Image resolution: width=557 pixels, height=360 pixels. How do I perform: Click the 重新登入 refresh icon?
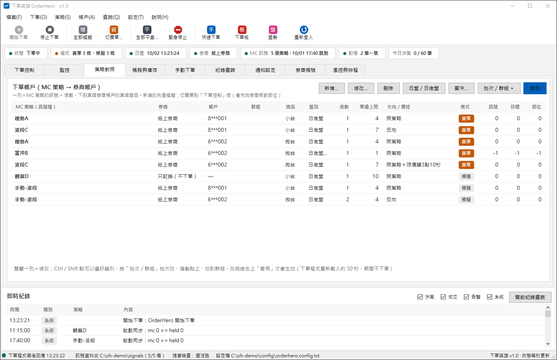(304, 30)
